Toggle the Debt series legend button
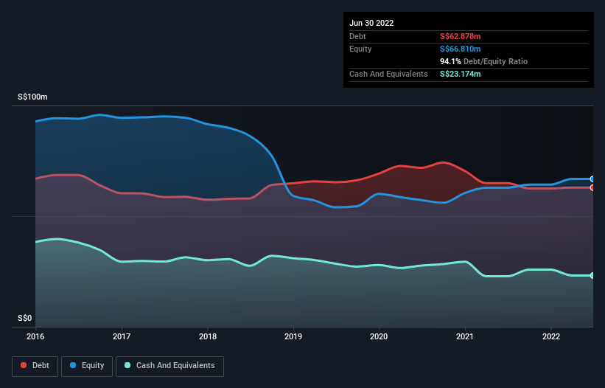 click(x=35, y=366)
